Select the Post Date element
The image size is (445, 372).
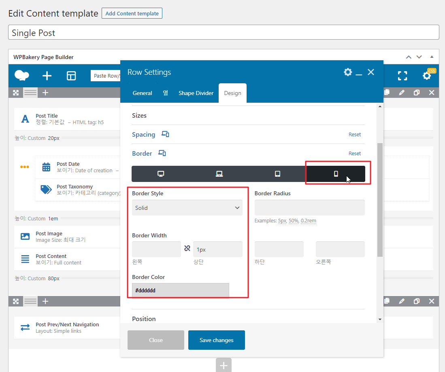78,167
